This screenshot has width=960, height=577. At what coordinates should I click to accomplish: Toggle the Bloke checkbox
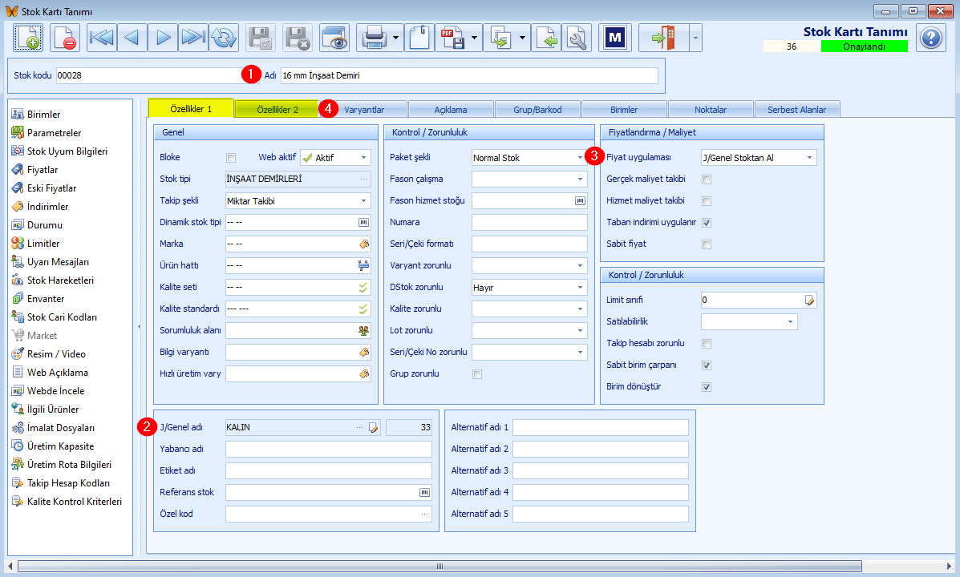click(231, 158)
